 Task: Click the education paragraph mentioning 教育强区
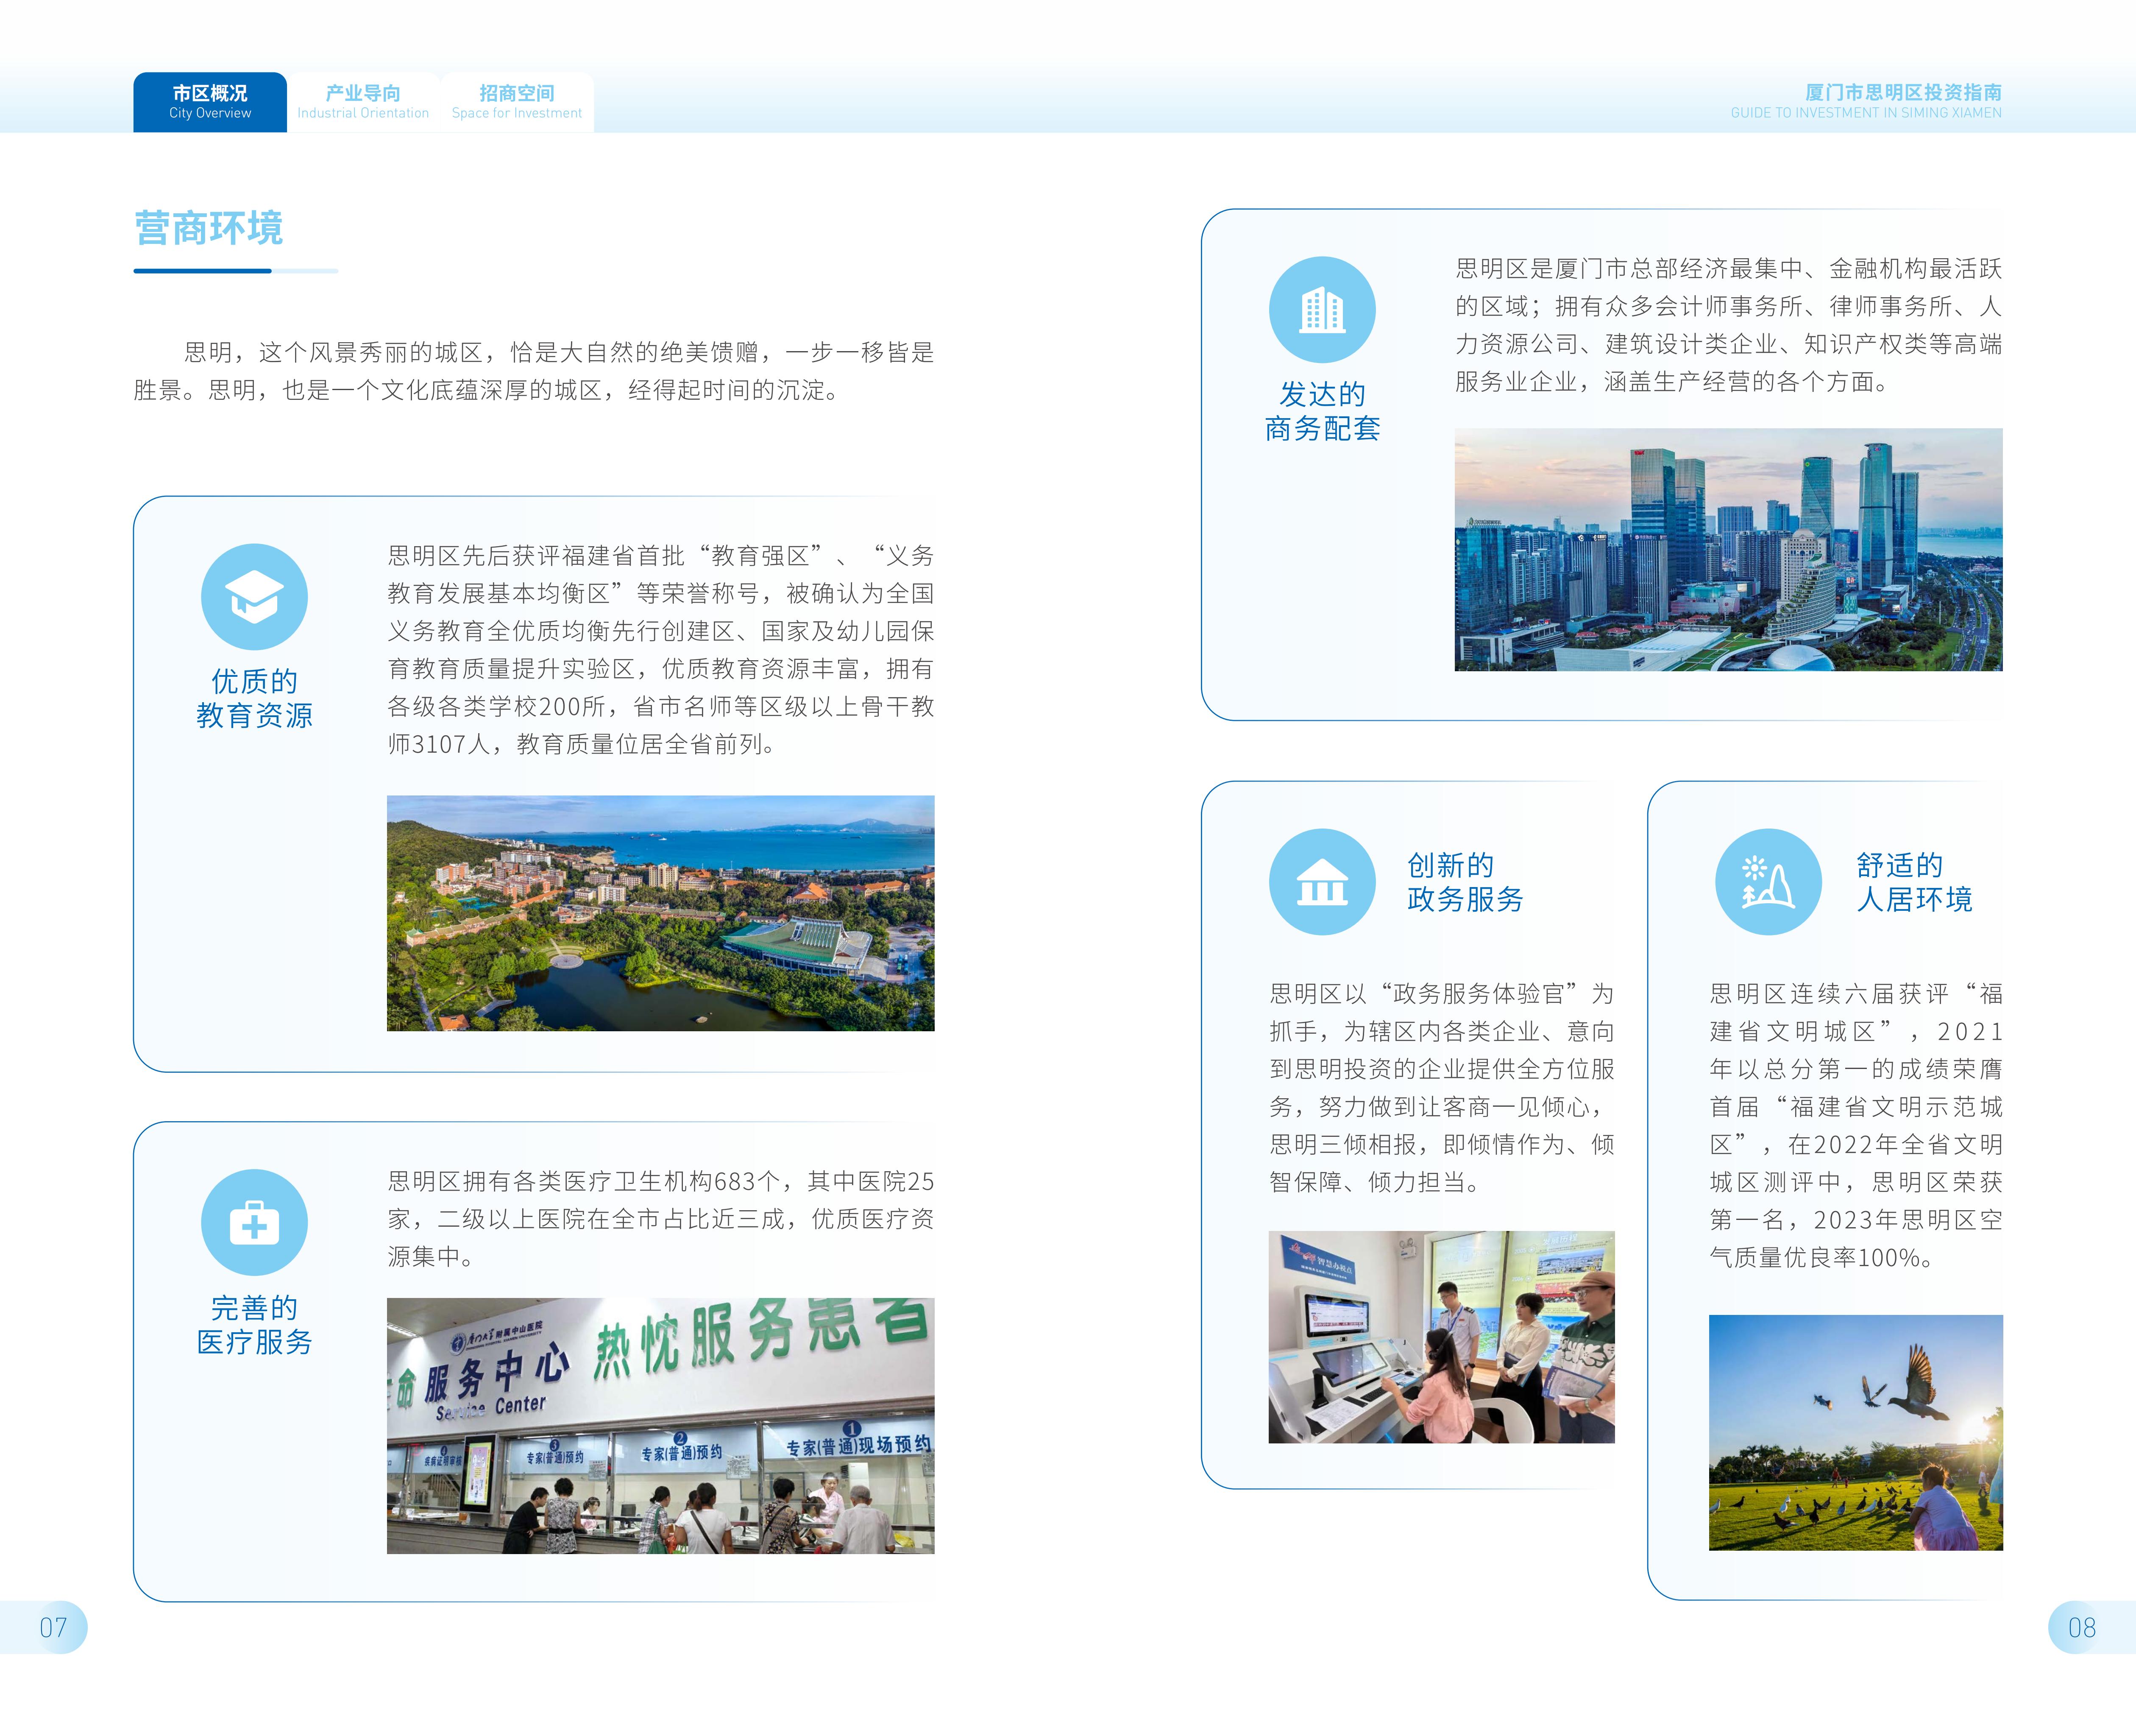pyautogui.click(x=661, y=650)
